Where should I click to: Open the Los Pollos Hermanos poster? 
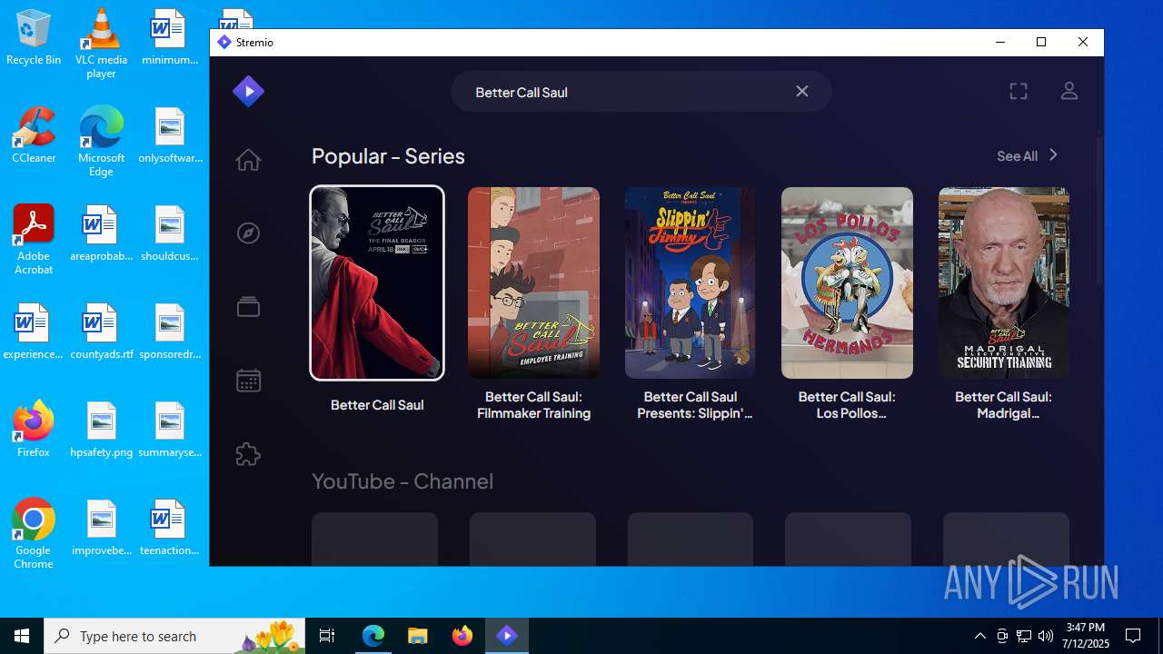(847, 282)
